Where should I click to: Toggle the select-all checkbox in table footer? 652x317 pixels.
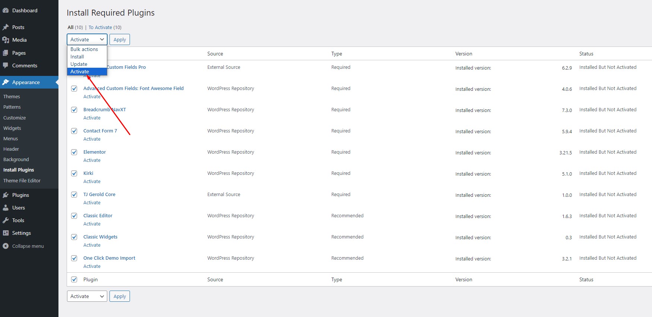pos(74,279)
